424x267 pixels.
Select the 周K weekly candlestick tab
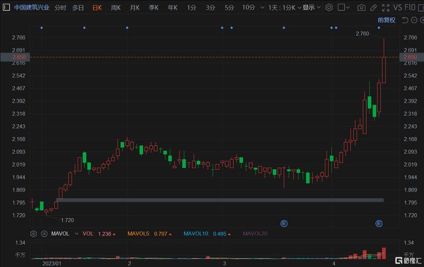[x=116, y=8]
